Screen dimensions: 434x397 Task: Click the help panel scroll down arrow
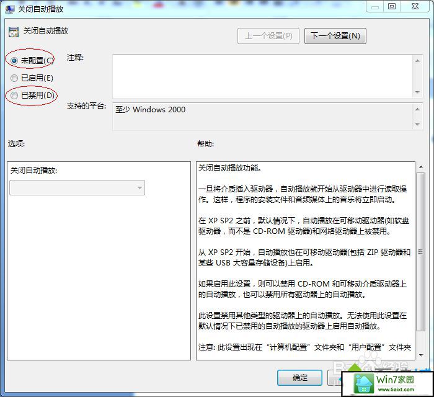pos(421,355)
